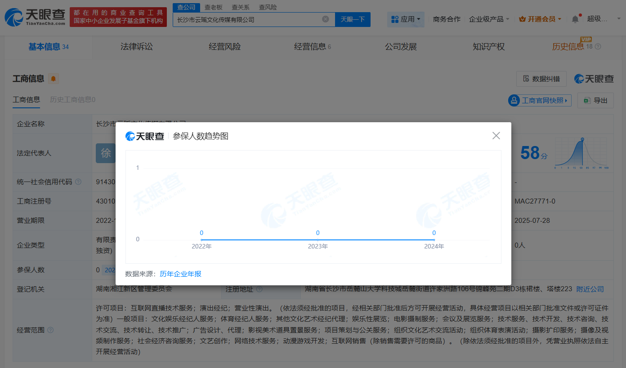
Task: Click the bell reminder icon beside 工商信息
Action: (x=53, y=79)
